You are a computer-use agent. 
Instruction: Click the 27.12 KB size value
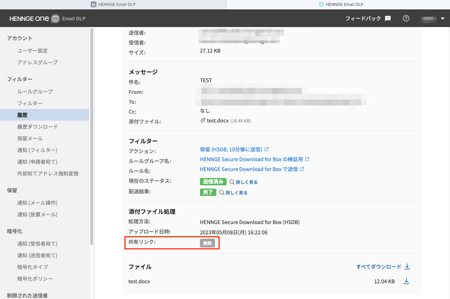(x=210, y=51)
